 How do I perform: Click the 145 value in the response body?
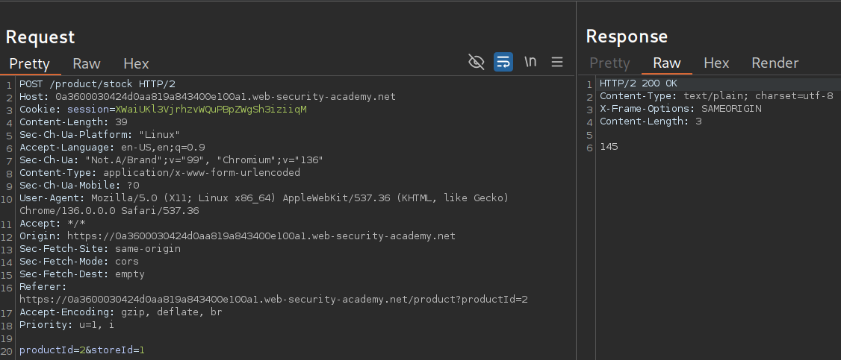[x=609, y=147]
